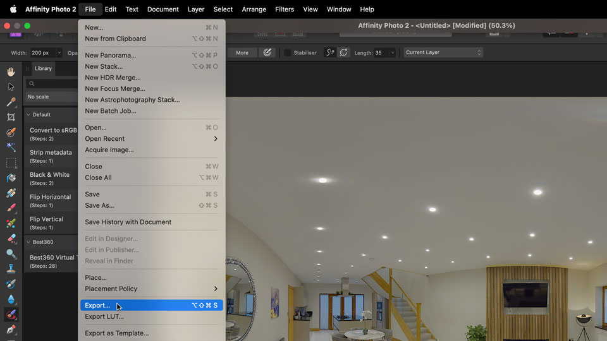The width and height of the screenshot is (607, 341).
Task: Collapse the Best360 macro category
Action: point(28,242)
